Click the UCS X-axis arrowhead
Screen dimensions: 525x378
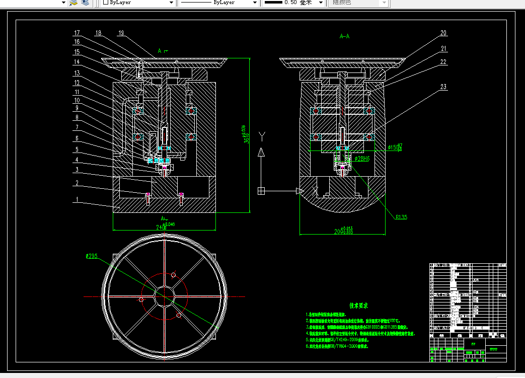coord(300,191)
